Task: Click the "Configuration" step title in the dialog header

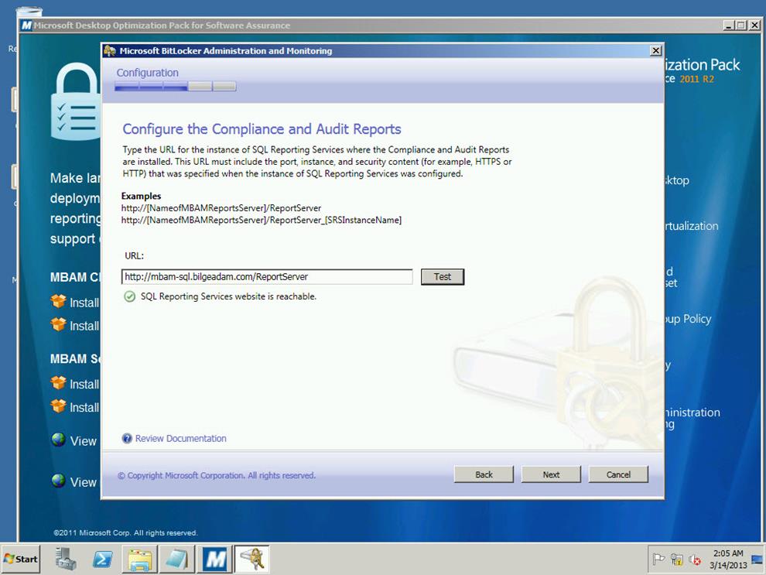Action: [x=148, y=73]
